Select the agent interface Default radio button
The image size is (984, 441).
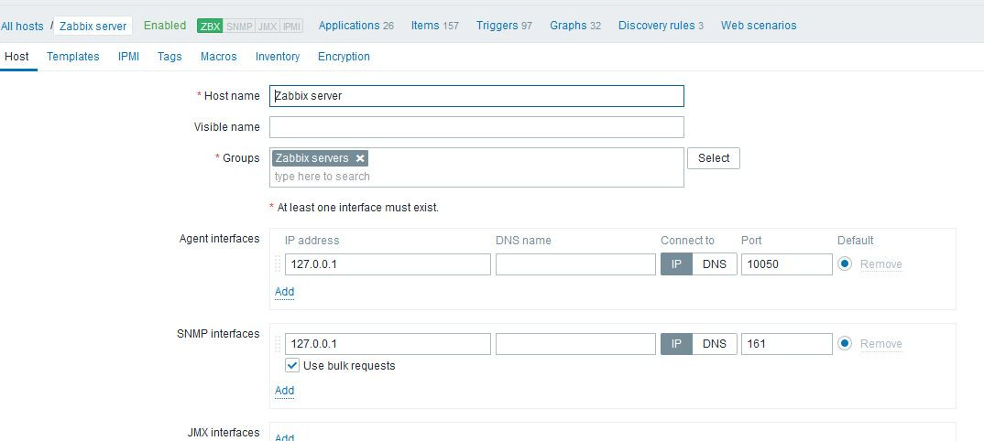tap(845, 264)
